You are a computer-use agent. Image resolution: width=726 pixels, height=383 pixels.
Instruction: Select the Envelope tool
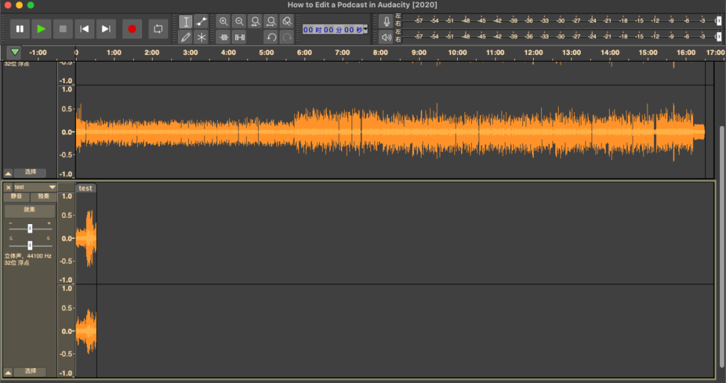point(201,22)
